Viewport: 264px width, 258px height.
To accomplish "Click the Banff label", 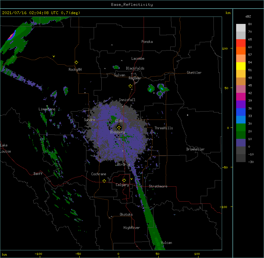I will coord(38,174).
